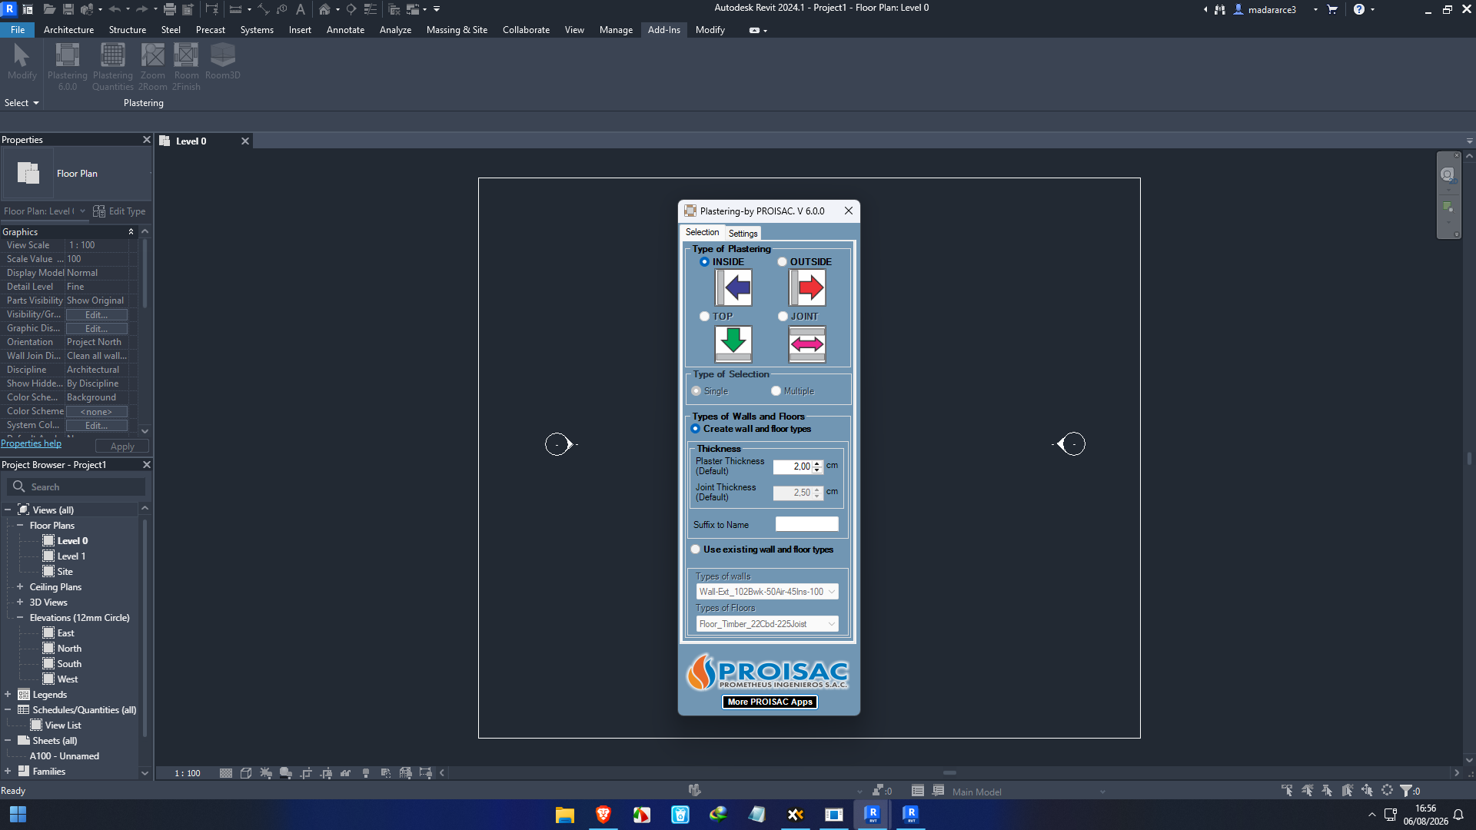Choose the Multiple selection radio button
Viewport: 1476px width, 830px height.
pos(776,391)
